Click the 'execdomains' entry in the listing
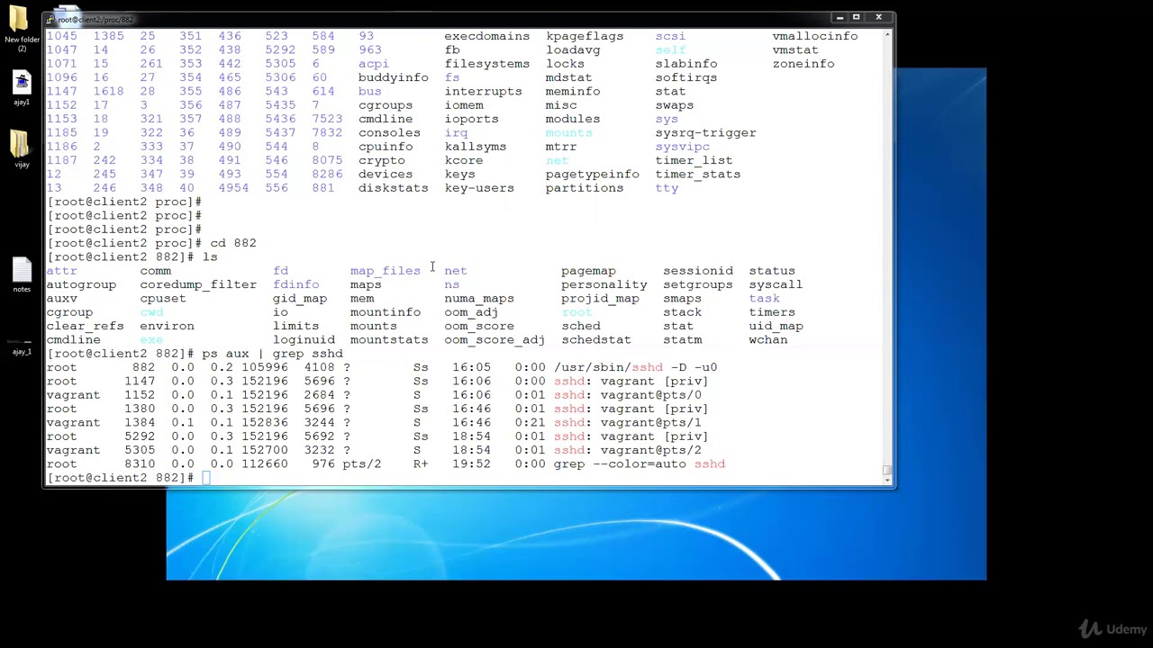 pos(486,36)
